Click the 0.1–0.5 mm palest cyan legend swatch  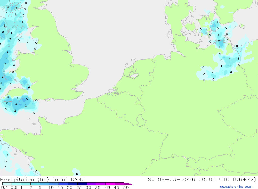7,184
